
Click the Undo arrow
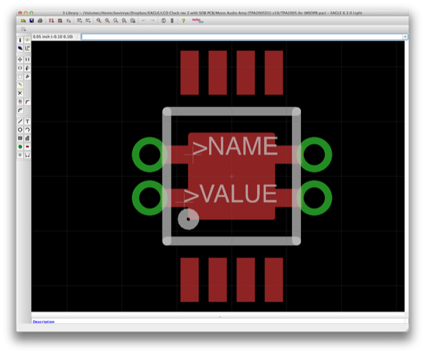pyautogui.click(x=144, y=21)
